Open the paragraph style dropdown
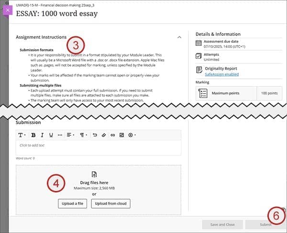This screenshot has width=287, height=233. pos(83,135)
